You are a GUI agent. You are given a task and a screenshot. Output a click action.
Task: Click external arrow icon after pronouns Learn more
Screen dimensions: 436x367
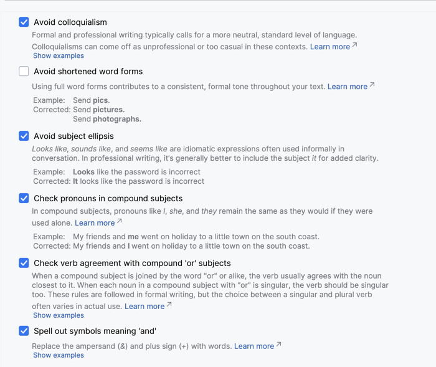120,221
